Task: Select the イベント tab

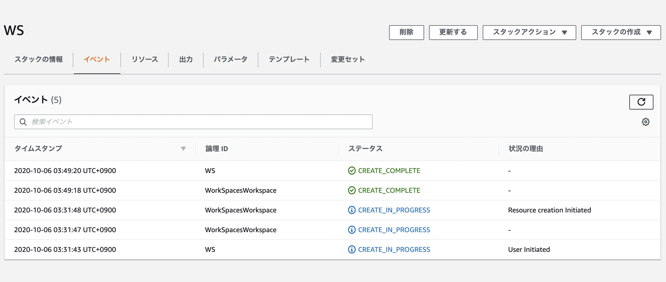Action: [97, 59]
